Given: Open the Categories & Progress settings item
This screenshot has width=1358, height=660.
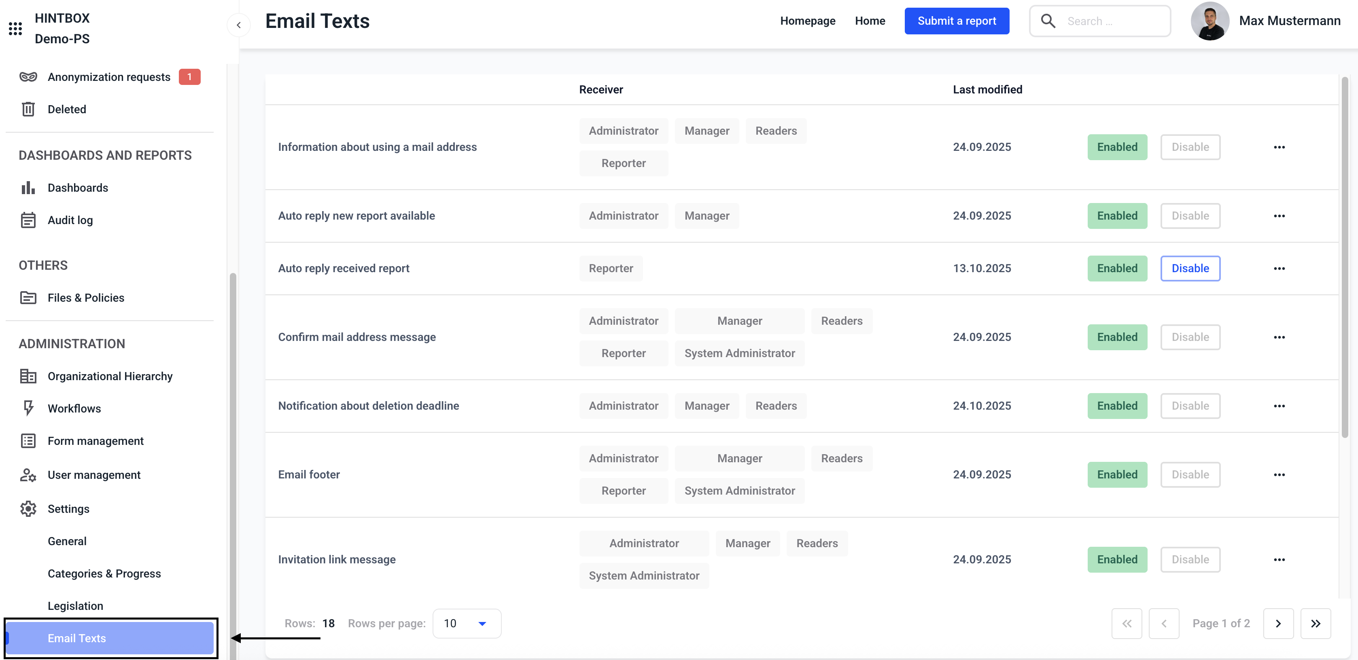Looking at the screenshot, I should (x=104, y=573).
